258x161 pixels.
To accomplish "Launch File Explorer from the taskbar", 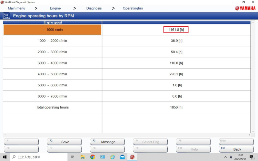I will pos(83,157).
